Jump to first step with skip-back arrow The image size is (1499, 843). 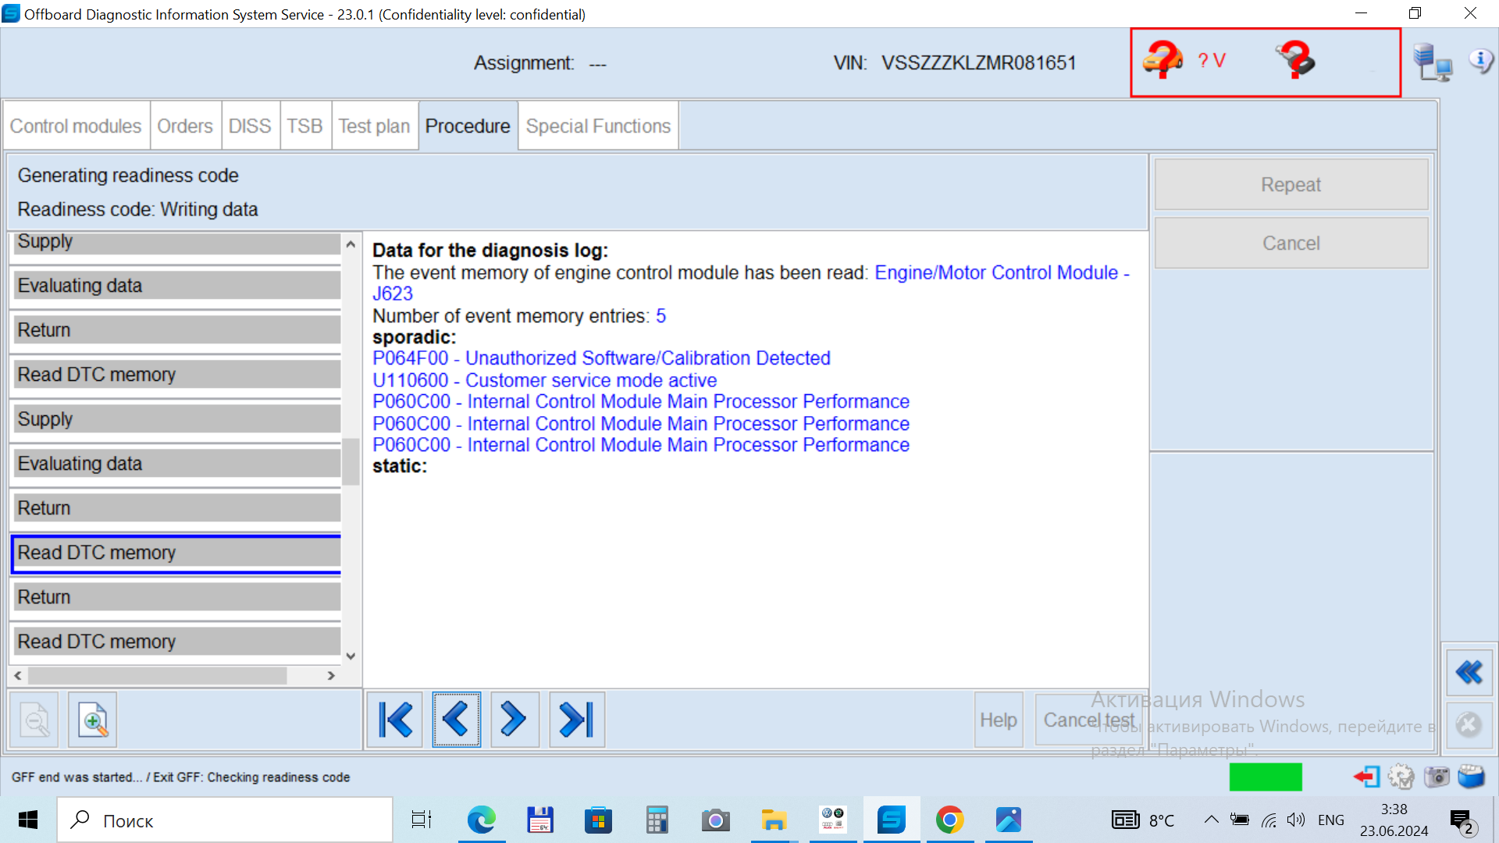tap(395, 720)
